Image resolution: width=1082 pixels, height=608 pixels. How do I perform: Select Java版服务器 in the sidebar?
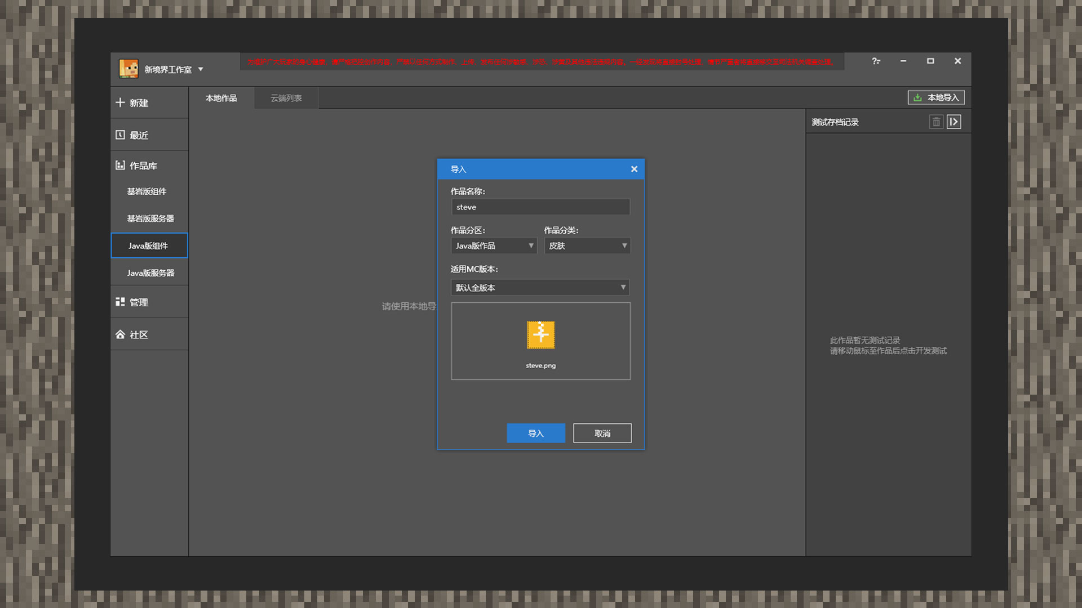tap(149, 272)
